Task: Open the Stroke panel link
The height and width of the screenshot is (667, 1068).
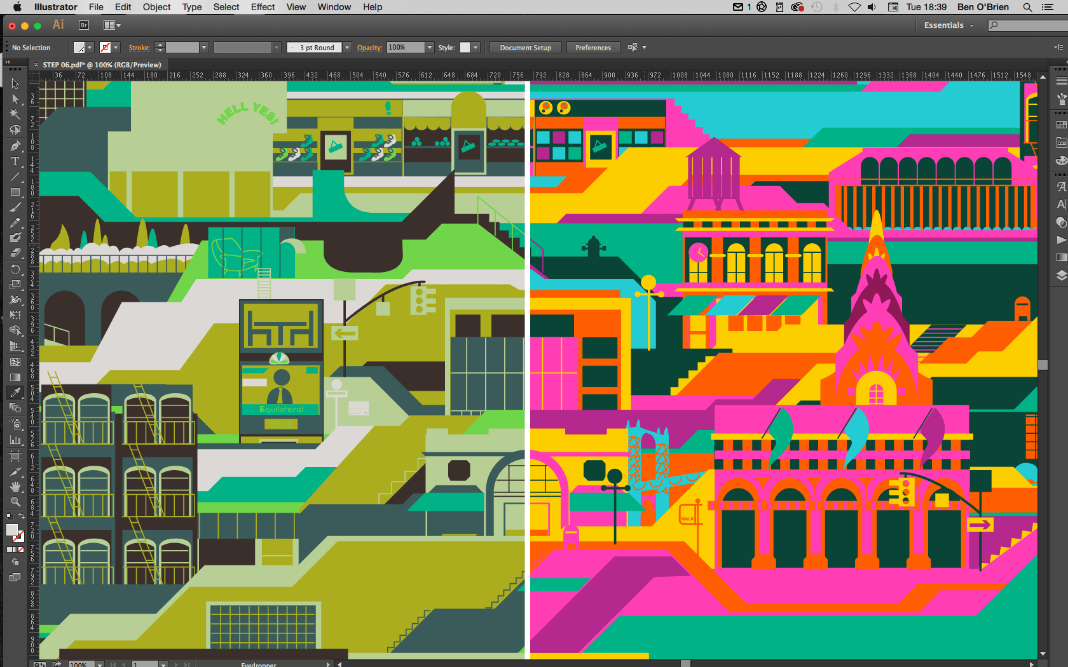Action: pos(139,48)
